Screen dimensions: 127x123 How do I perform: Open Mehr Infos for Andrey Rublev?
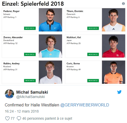[30, 81]
